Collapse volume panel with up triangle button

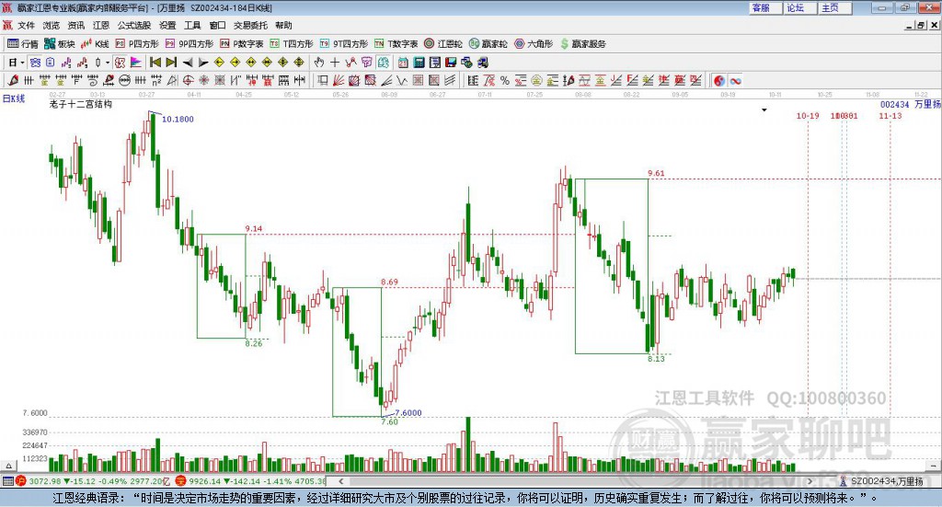9,466
